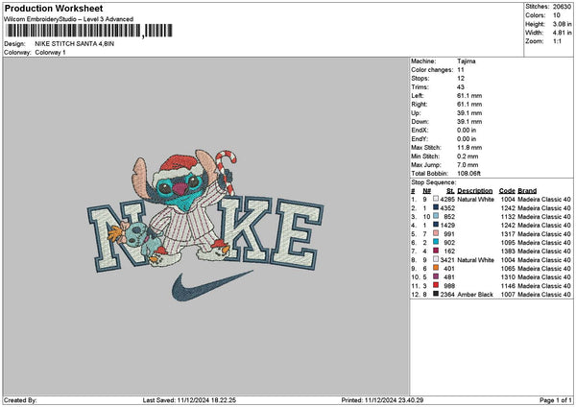
Task: Click design name 'NIKE STITCH SANTA 4,8IN'
Action: 74,44
